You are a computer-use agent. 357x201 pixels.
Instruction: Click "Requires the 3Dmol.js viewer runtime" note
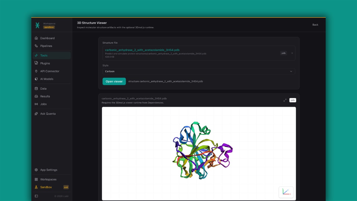tap(133, 103)
